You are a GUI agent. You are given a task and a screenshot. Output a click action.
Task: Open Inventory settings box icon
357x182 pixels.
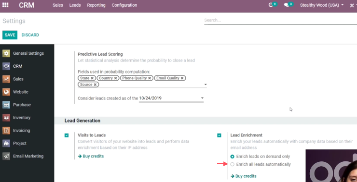coord(6,118)
